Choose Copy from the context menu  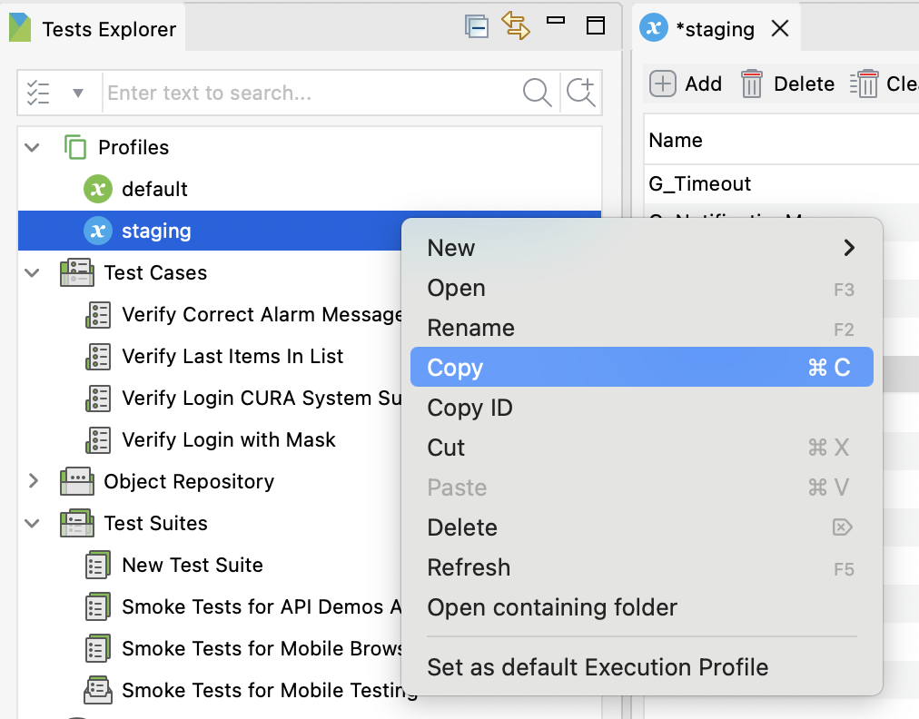[x=642, y=367]
